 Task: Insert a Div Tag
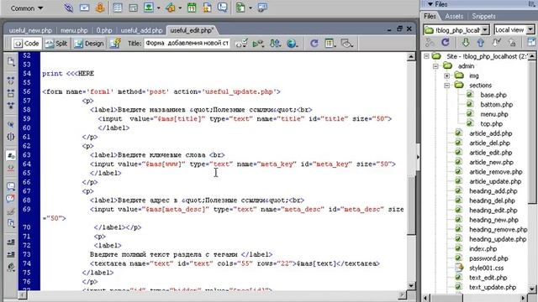coord(133,8)
